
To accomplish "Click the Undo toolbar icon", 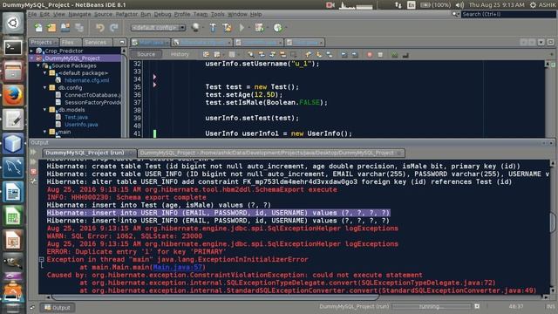I will (x=100, y=27).
